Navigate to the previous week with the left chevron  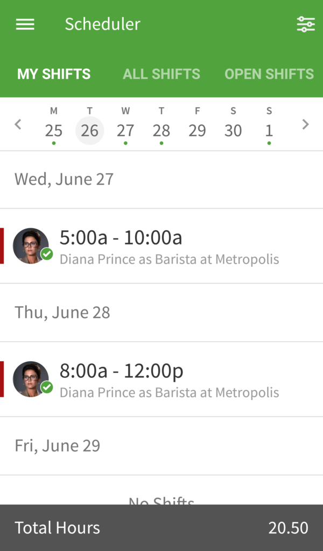(18, 124)
